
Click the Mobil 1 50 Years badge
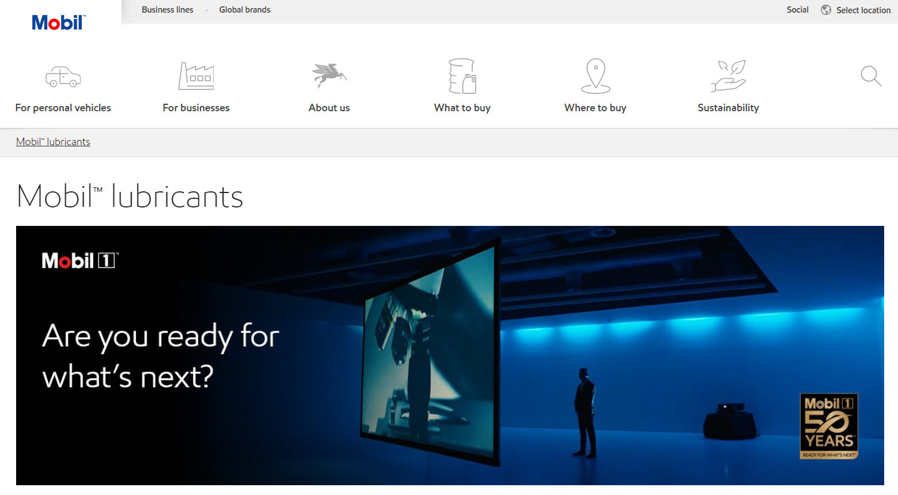(x=829, y=426)
